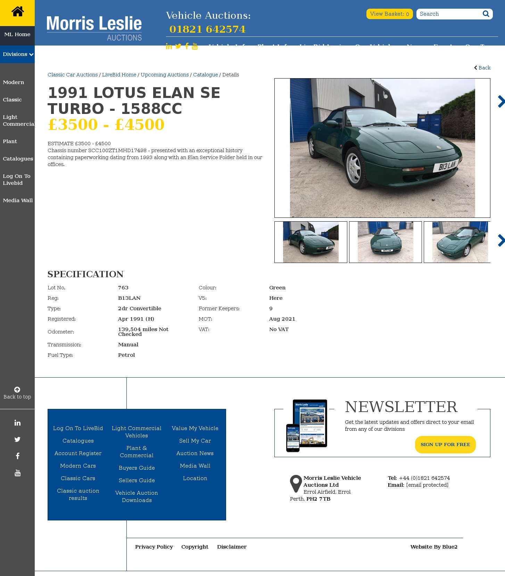Viewport: 505px width, 576px height.
Task: Open Sell My Car link
Action: pos(195,441)
